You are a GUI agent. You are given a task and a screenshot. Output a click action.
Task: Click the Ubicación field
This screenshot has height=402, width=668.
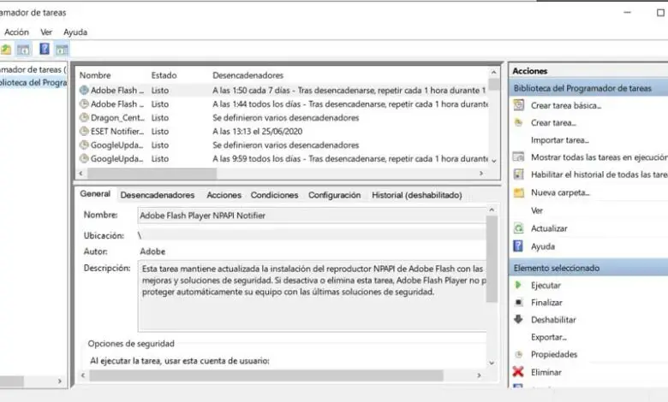[312, 235]
